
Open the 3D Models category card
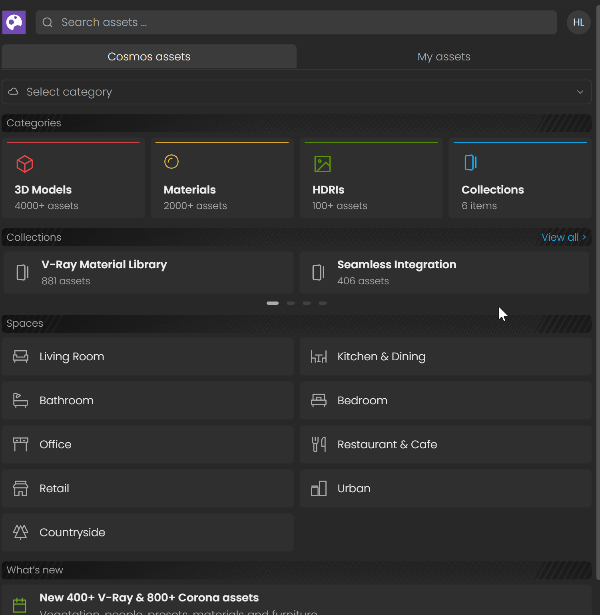(73, 178)
